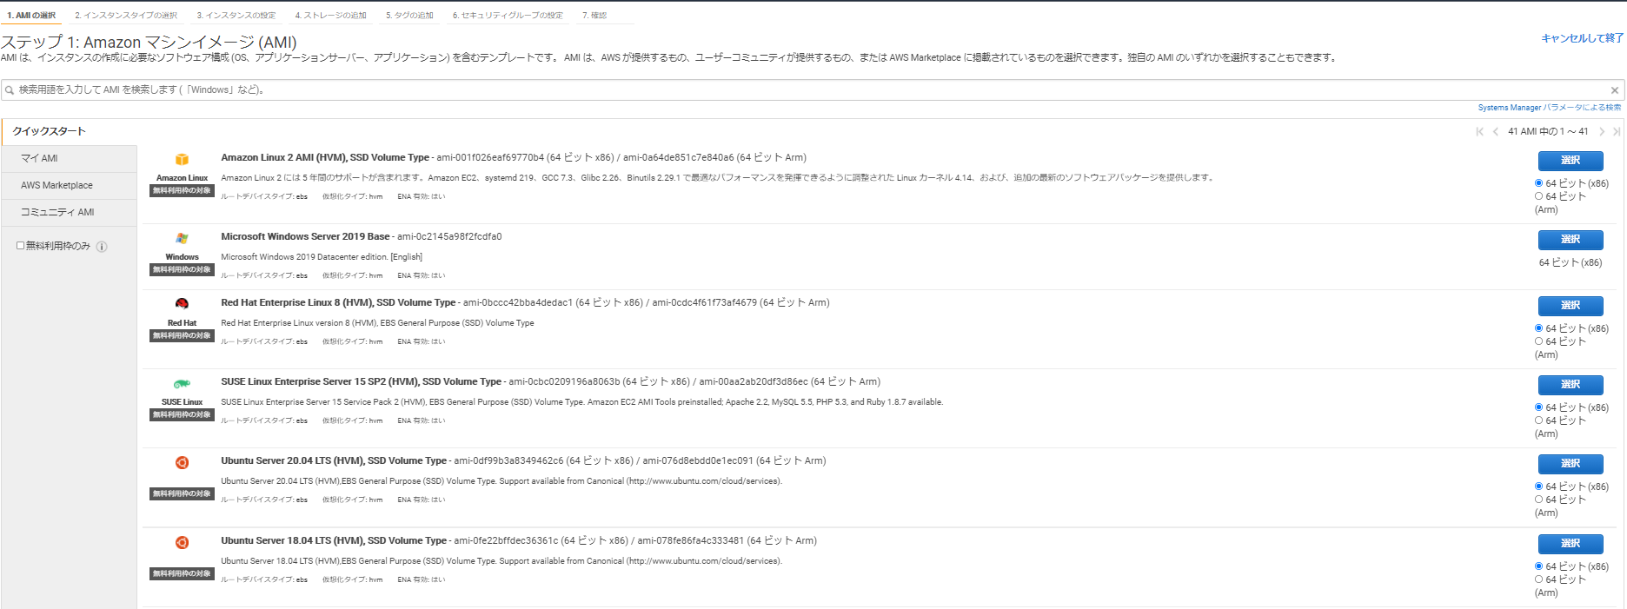Click the 41 AMI count text

tap(1548, 132)
